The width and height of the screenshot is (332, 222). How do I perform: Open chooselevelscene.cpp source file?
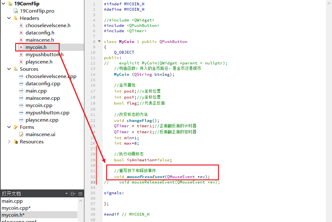click(51, 76)
